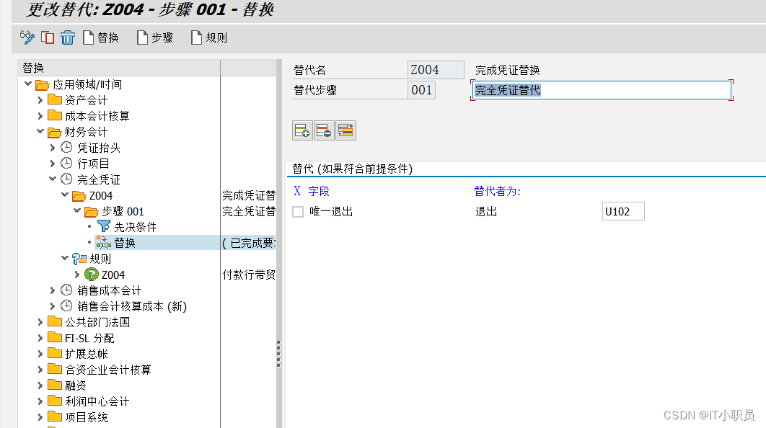Viewport: 766px width, 428px height.
Task: Click the third entry-editing icon with orange bars
Action: click(345, 130)
